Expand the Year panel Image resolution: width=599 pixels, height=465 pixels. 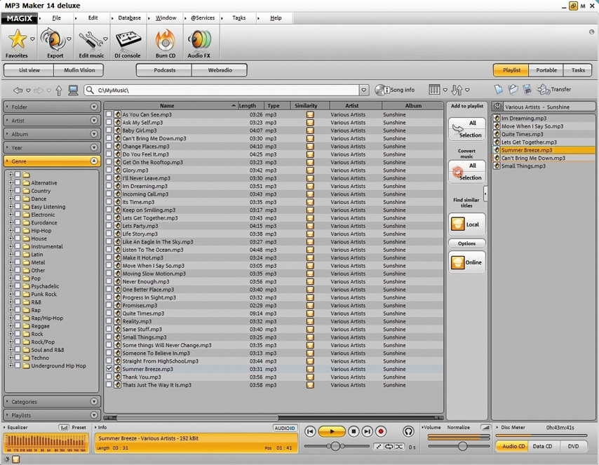(x=94, y=147)
